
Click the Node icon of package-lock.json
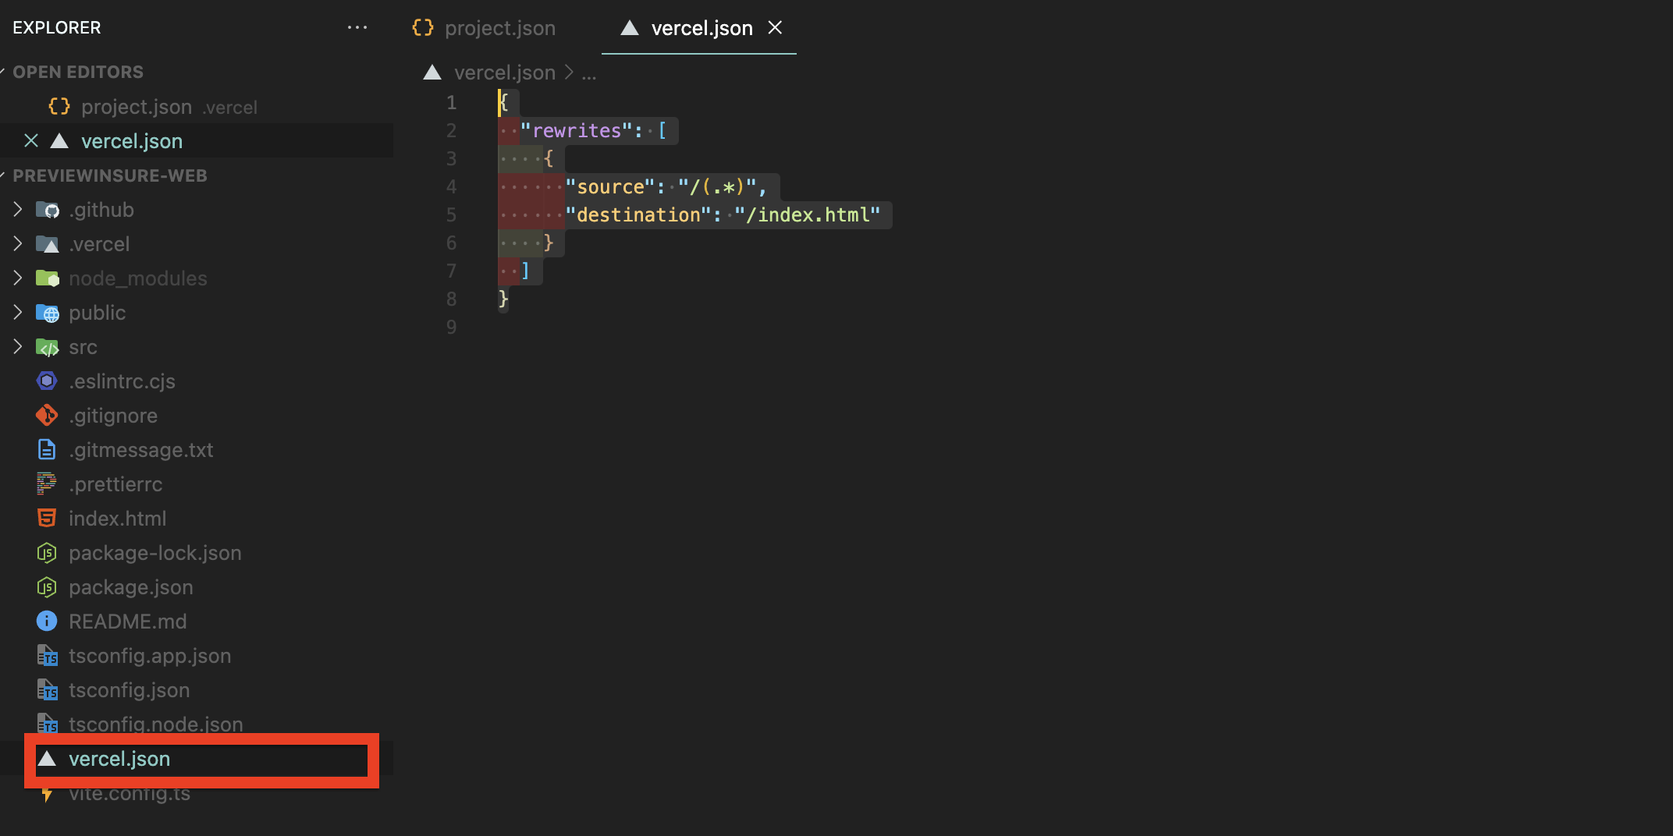coord(47,553)
